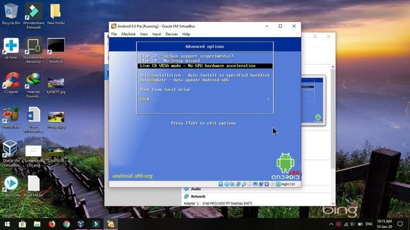
Task: Select the New Microsoft Word document desktop icon
Action: point(33,119)
